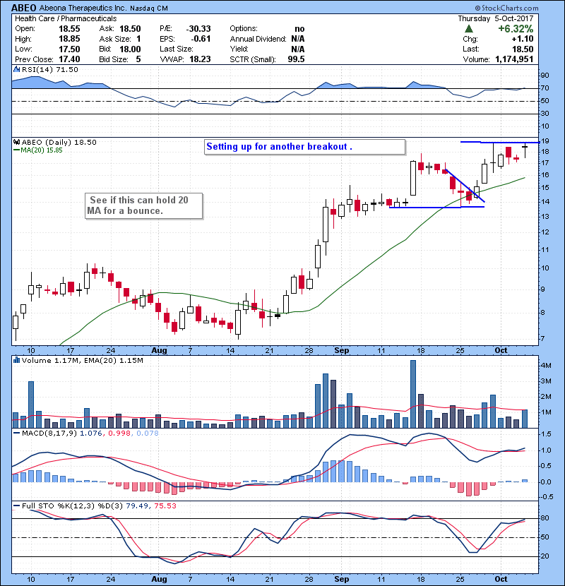Click the stochastic axis label 80
The image size is (565, 586).
tap(545, 518)
